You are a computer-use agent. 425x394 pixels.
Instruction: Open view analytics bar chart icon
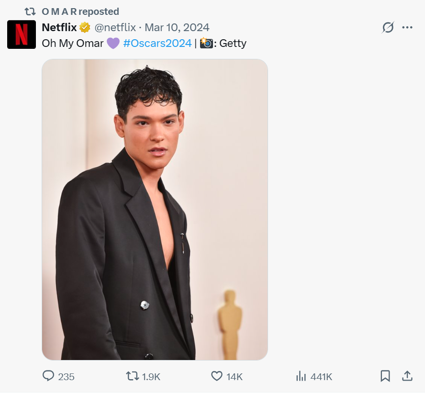(301, 376)
